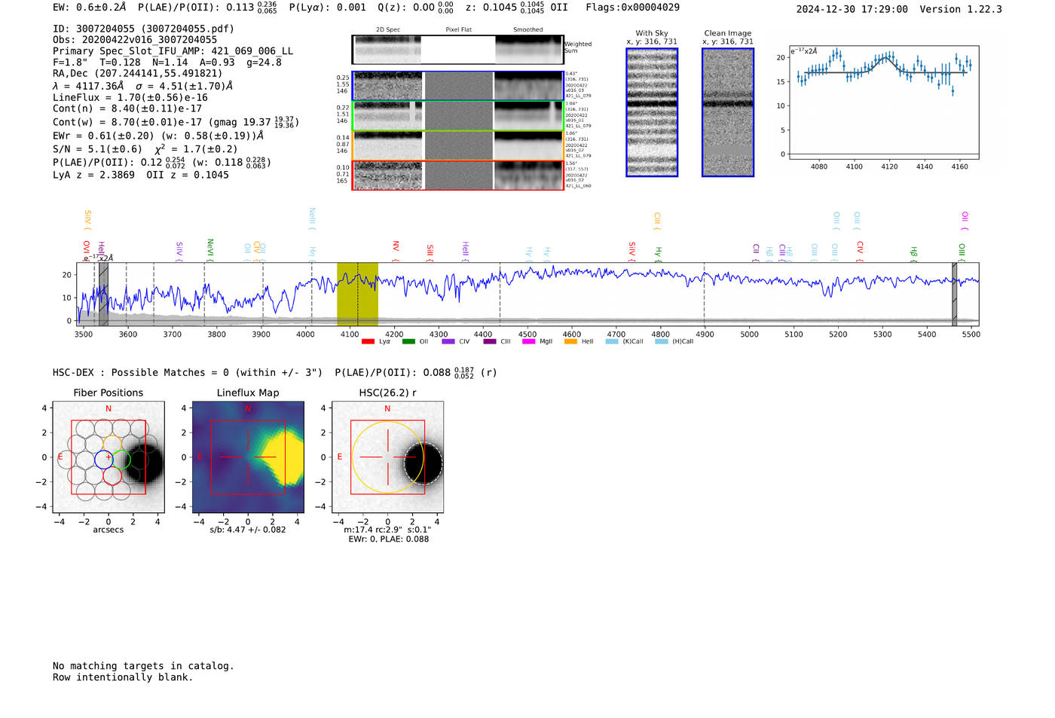
Task: Click 'No matching targets in catalog.' message
Action: tap(143, 666)
